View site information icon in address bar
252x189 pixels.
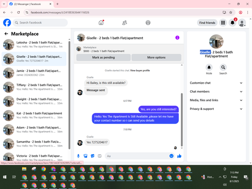click(27, 12)
